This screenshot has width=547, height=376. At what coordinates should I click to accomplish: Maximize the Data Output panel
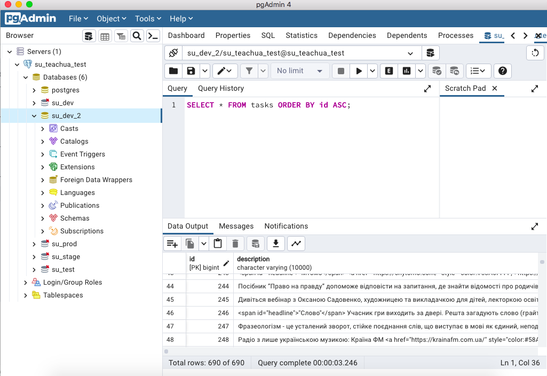tap(534, 226)
